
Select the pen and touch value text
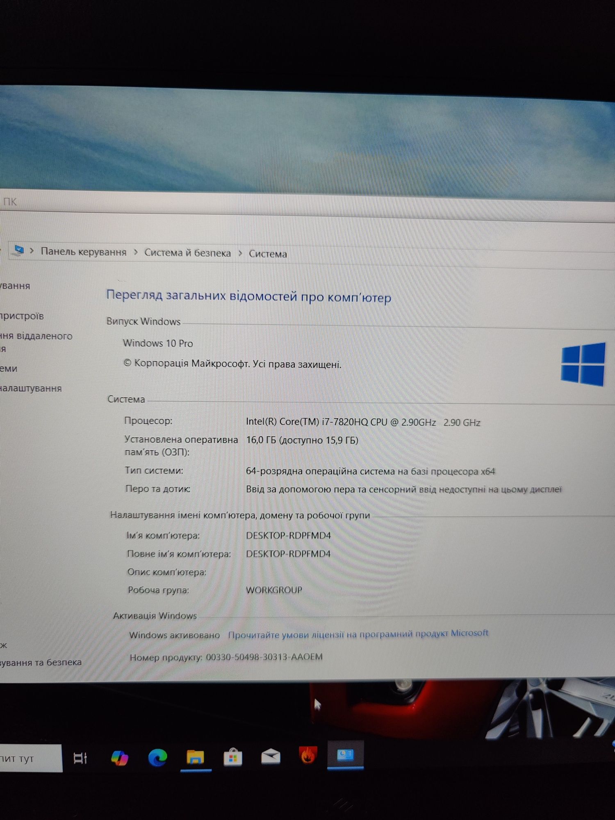tap(404, 489)
